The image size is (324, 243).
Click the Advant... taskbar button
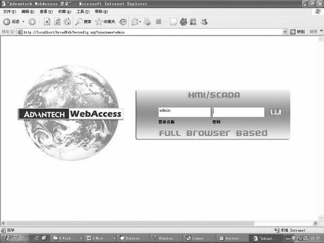click(265, 238)
